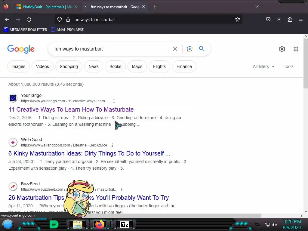Clear the search query with the X
The image size is (308, 231).
tap(175, 49)
